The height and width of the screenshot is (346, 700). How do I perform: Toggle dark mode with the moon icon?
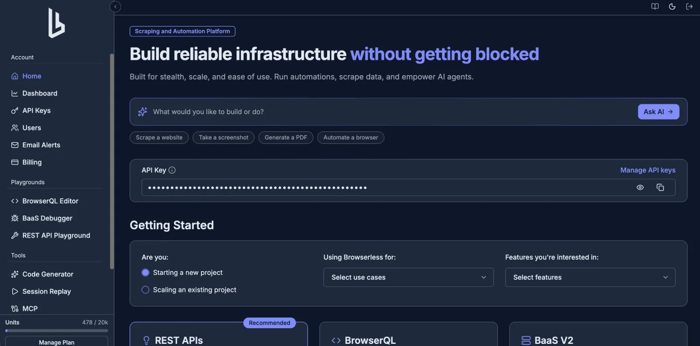672,7
